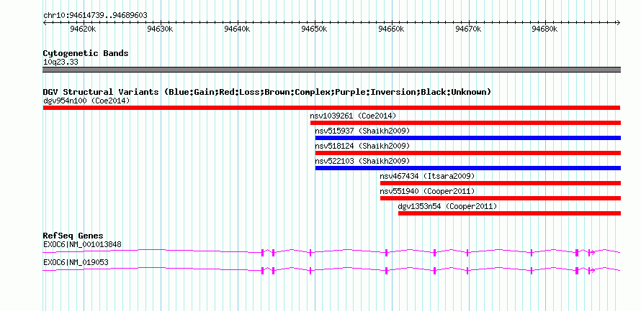Click the 94670k ruler tick label
Image resolution: width=641 pixels, height=311 pixels.
(x=468, y=29)
